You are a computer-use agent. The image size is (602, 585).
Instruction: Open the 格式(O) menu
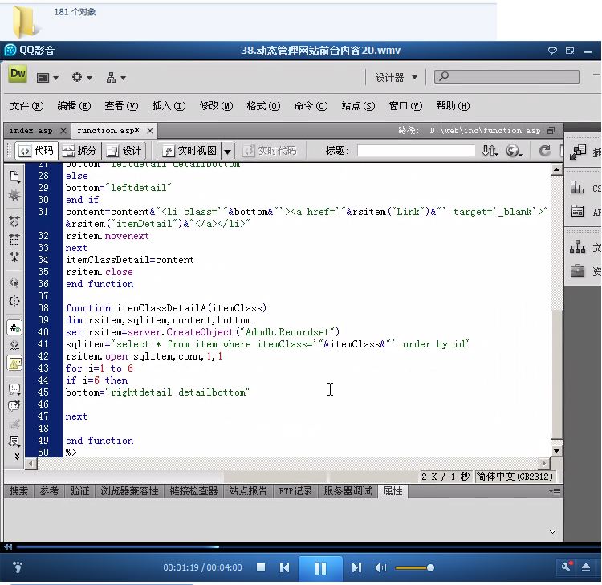263,106
